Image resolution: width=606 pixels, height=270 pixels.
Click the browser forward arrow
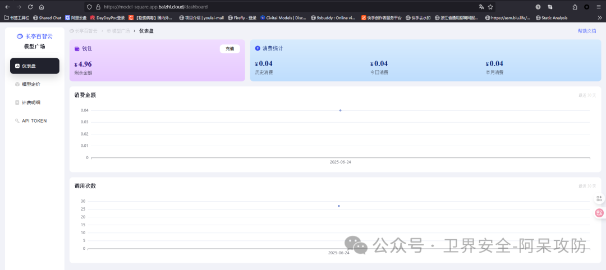tap(19, 7)
